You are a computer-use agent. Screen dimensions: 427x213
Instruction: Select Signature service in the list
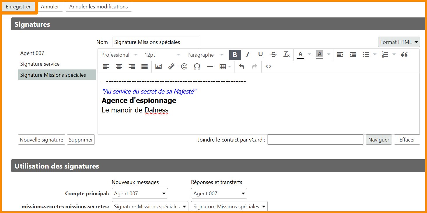point(40,64)
